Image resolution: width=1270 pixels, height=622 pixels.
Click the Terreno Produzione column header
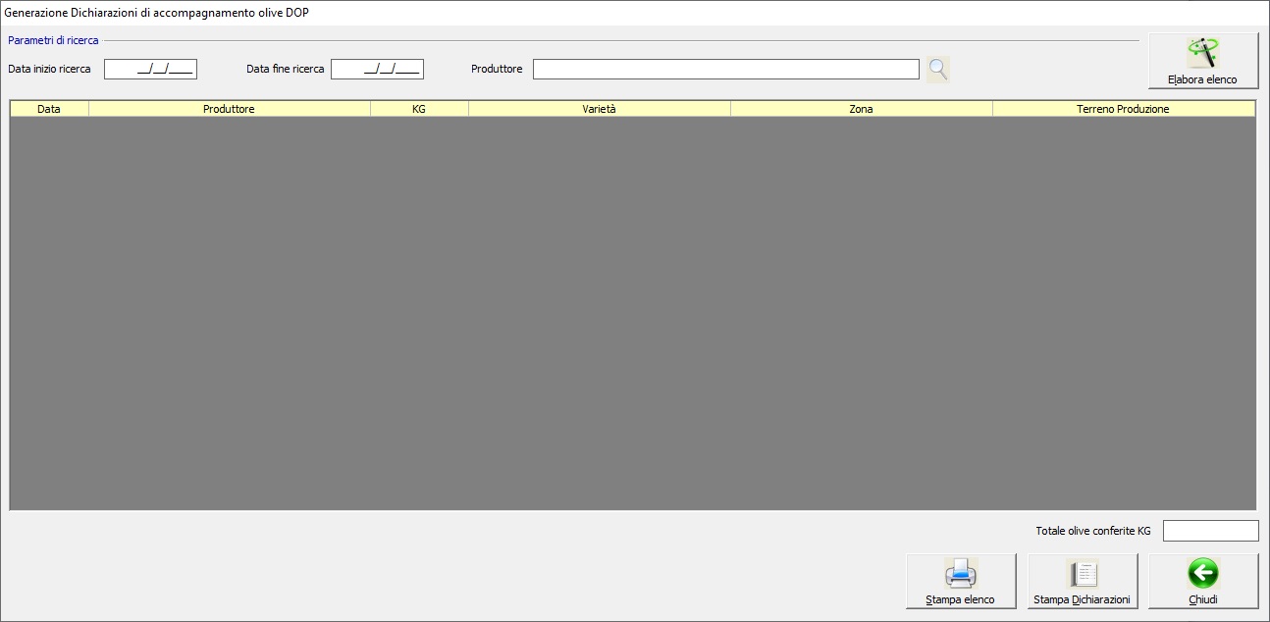click(1123, 109)
